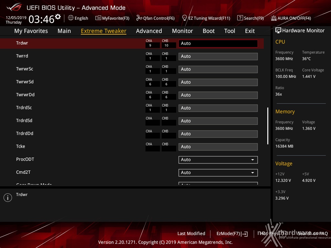Click the info icon beside Trdwr description

(8, 198)
